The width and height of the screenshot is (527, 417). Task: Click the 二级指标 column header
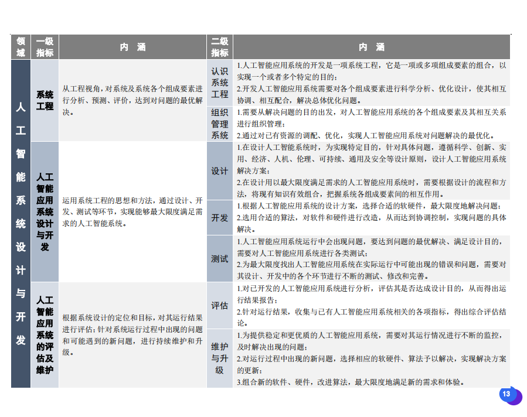[x=220, y=47]
